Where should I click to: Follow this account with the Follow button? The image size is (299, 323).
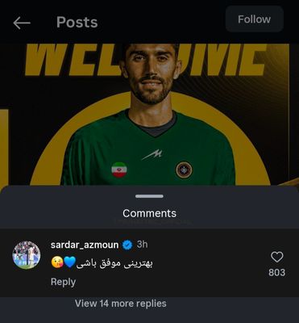[255, 19]
